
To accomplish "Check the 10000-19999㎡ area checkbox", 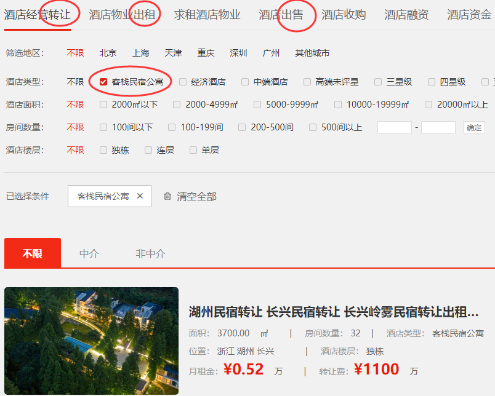I will point(338,105).
